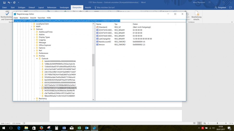Screen dimensions: 234x131
Task: Select the (Standard) registry value
Action: point(103,27)
